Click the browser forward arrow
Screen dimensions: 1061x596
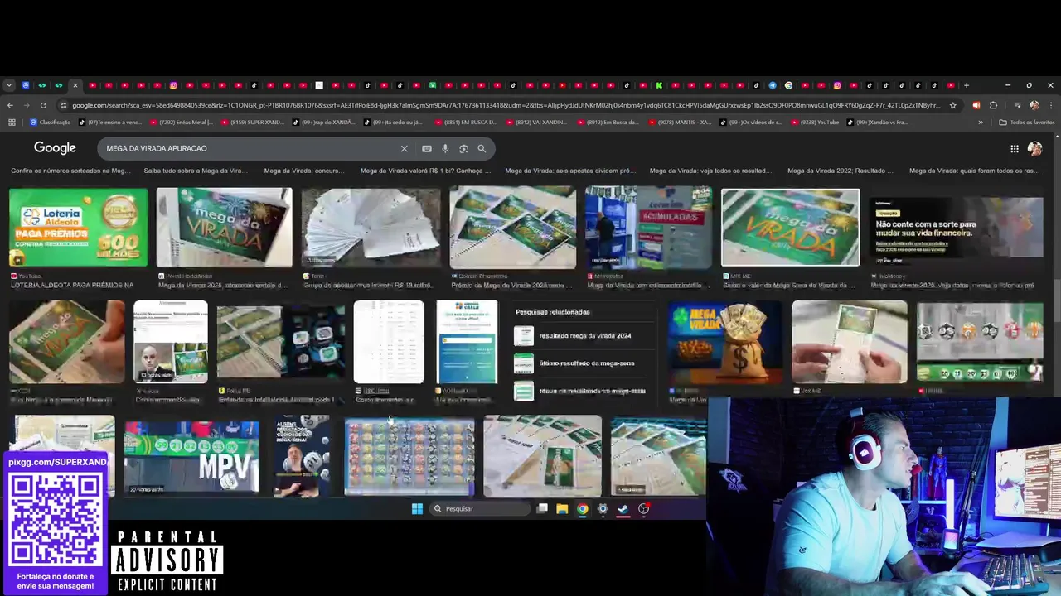[x=26, y=105]
